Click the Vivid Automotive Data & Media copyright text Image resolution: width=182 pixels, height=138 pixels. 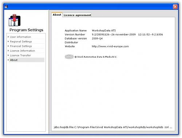(x=96, y=57)
